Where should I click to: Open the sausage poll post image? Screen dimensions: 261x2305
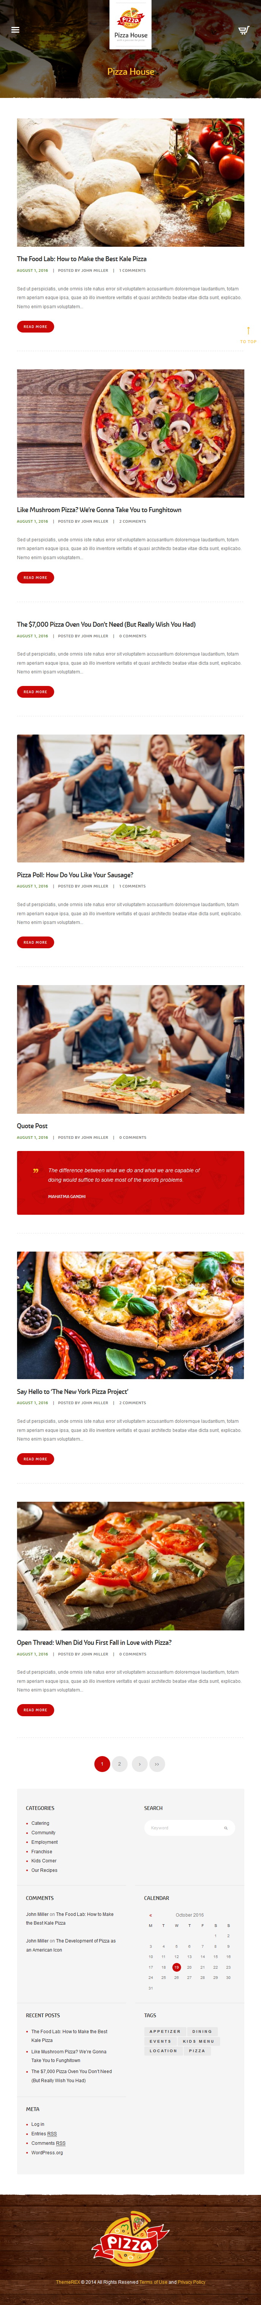click(130, 798)
